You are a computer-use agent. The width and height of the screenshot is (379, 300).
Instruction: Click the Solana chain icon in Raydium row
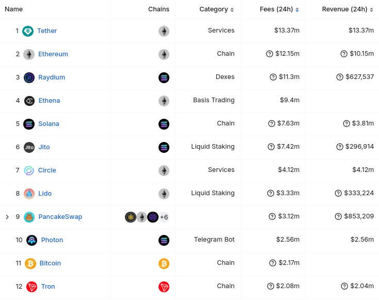(x=164, y=77)
